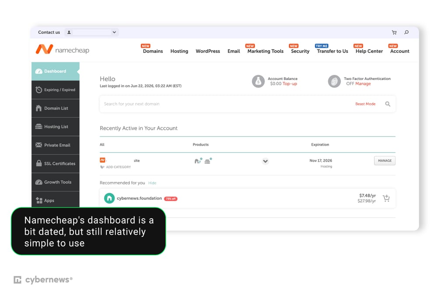Click the $7.48/yr price

367,195
